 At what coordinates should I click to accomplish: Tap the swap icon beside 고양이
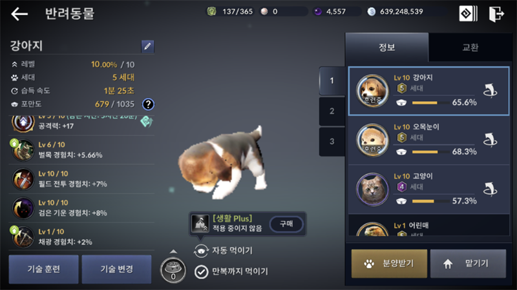pos(490,189)
